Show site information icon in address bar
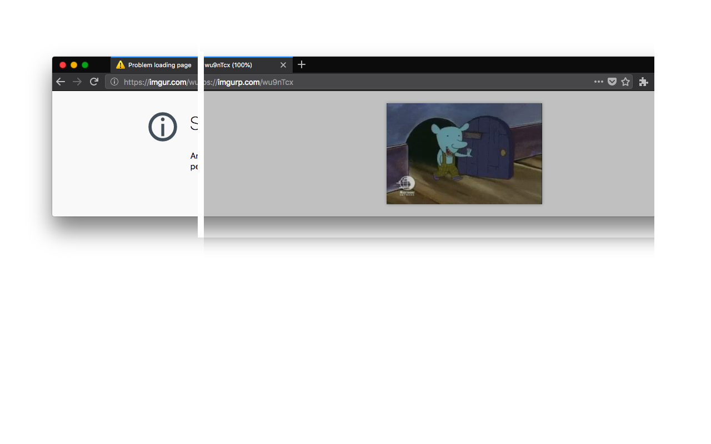 (x=114, y=82)
